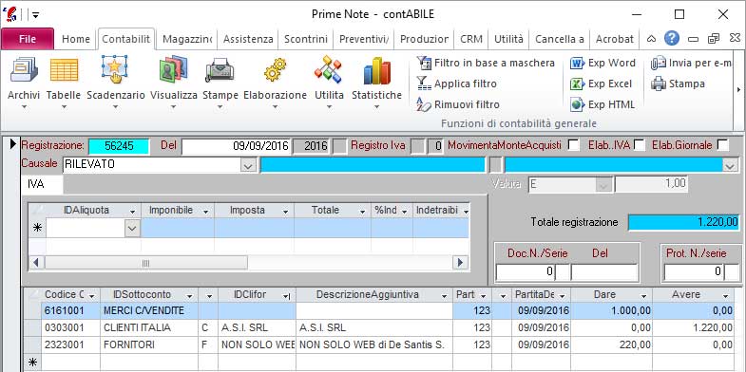This screenshot has height=372, width=746.
Task: Click the record selector arrow
Action: tap(13, 144)
